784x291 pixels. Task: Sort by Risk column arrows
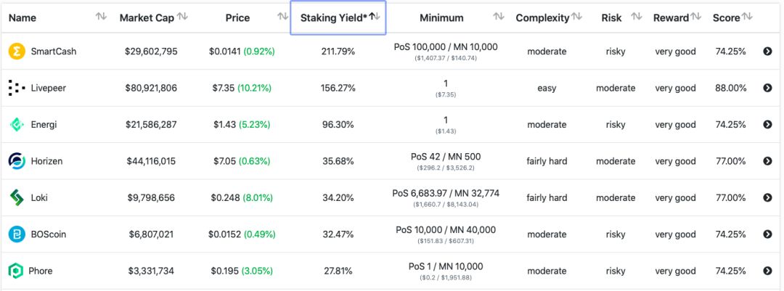tap(637, 17)
